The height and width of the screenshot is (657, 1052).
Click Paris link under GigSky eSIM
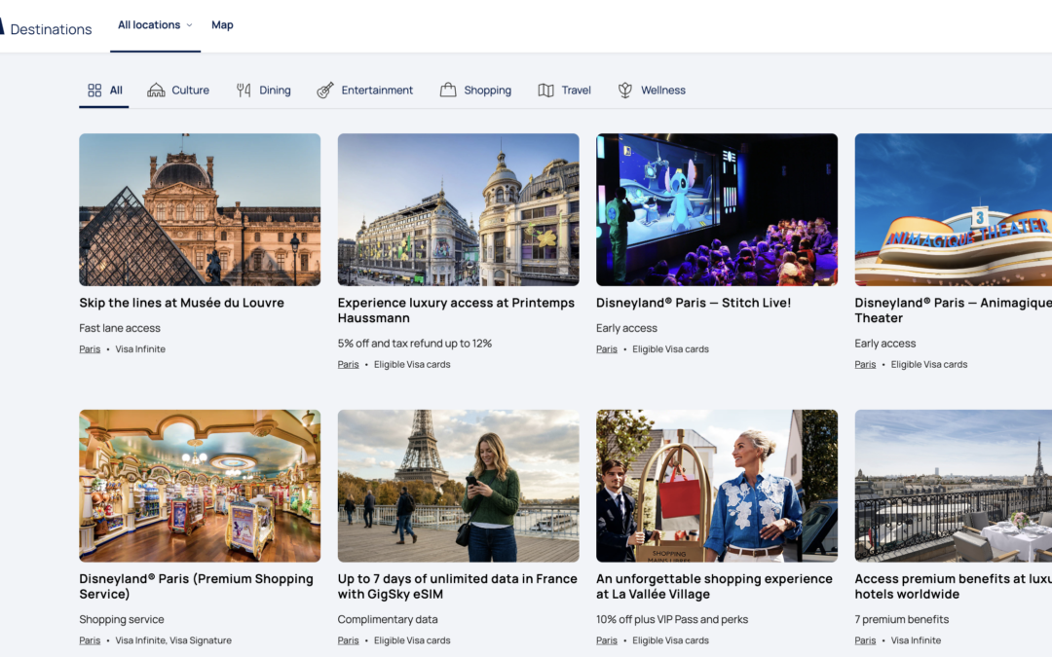[348, 640]
